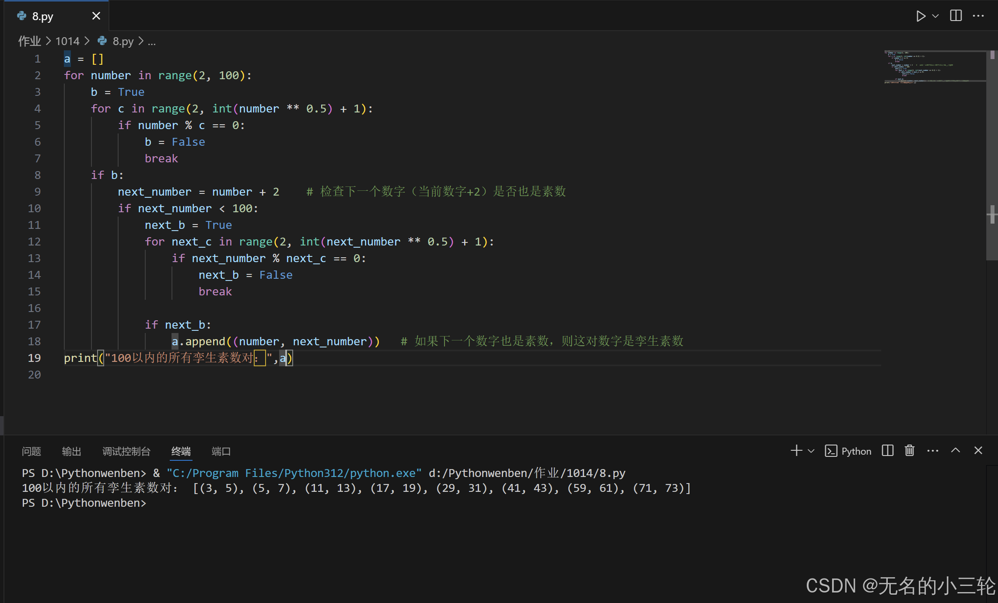Screen dimensions: 998x603
Task: Open the 端口 panel tab
Action: (221, 451)
